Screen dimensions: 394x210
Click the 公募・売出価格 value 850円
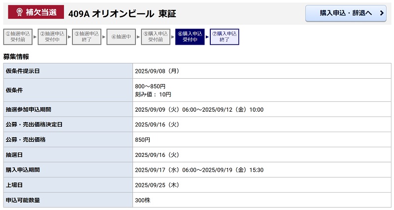[x=142, y=140]
